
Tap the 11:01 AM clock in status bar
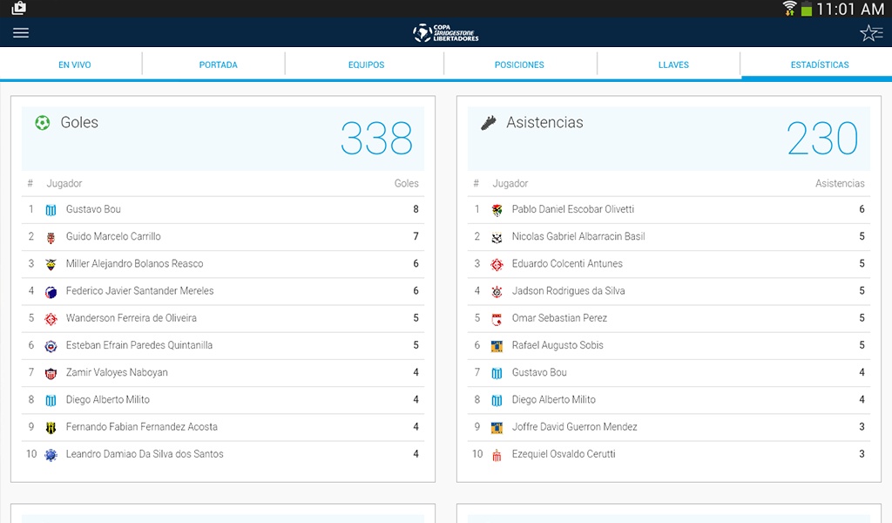click(850, 9)
